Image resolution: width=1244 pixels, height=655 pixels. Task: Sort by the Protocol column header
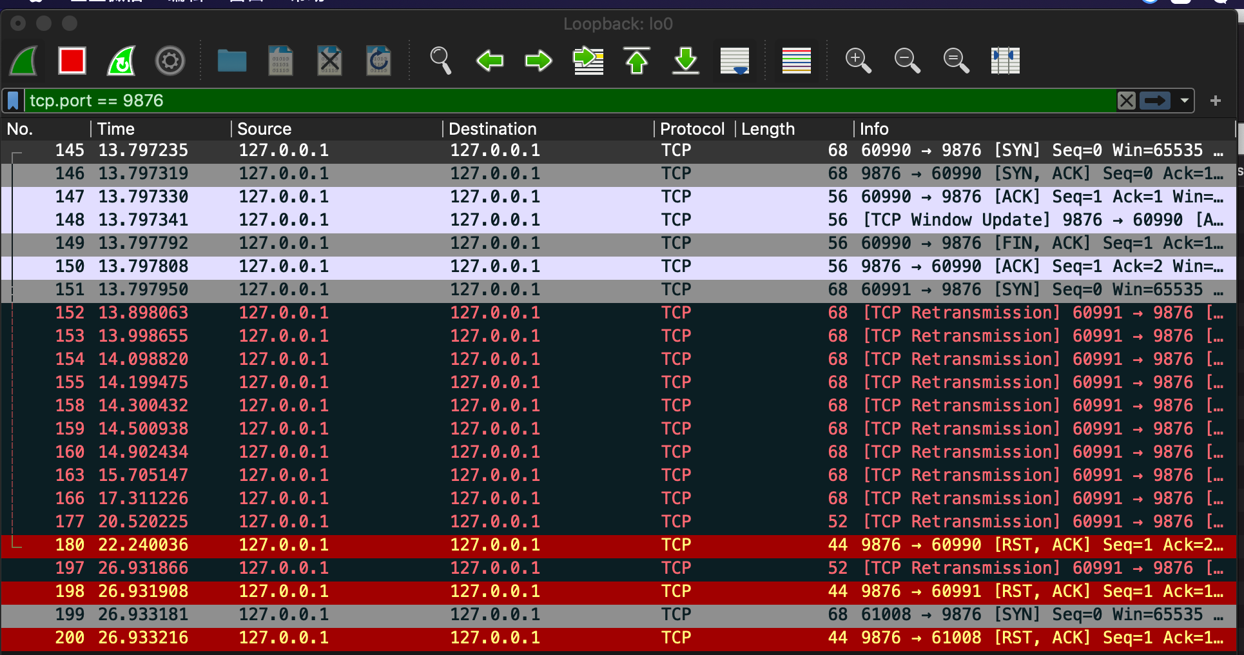click(695, 129)
